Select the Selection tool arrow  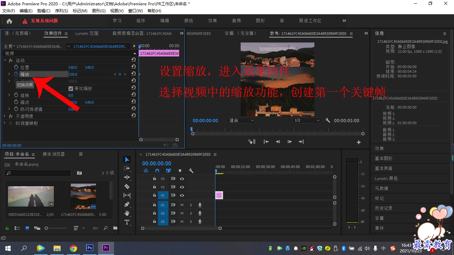127,160
